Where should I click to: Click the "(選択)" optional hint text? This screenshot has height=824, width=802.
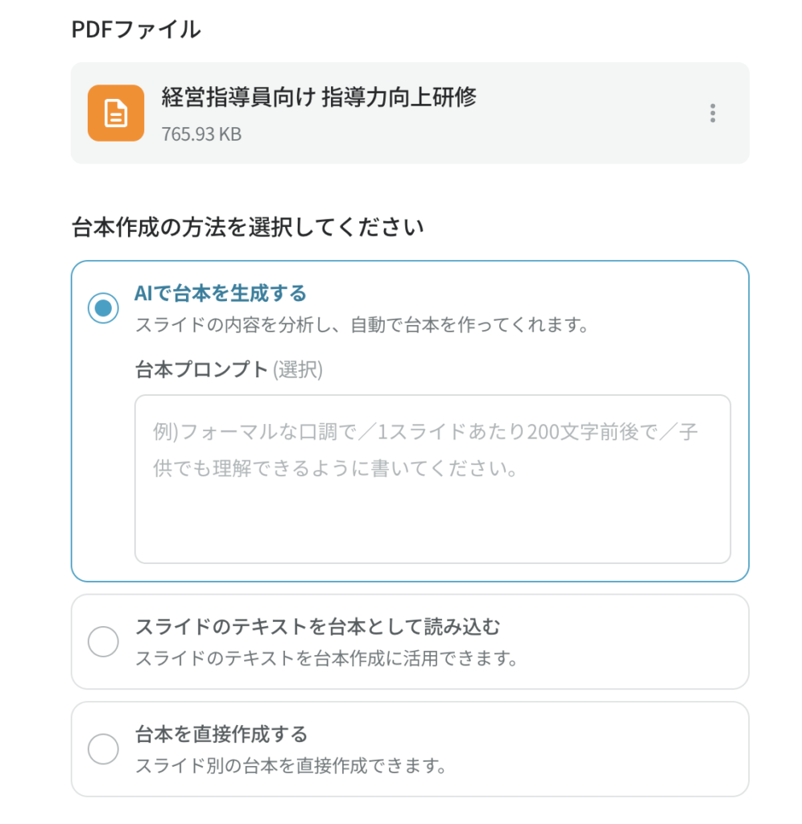[298, 369]
